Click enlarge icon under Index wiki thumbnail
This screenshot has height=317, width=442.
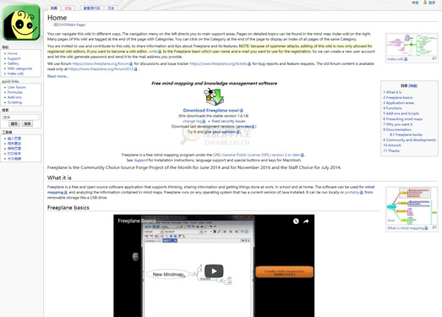pyautogui.click(x=434, y=58)
